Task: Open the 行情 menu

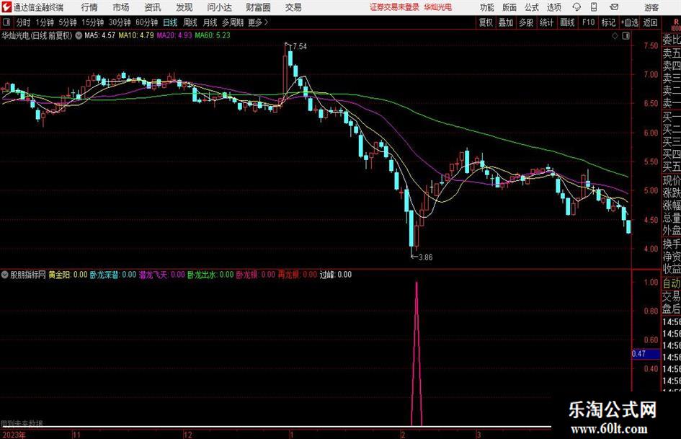Action: (89, 7)
